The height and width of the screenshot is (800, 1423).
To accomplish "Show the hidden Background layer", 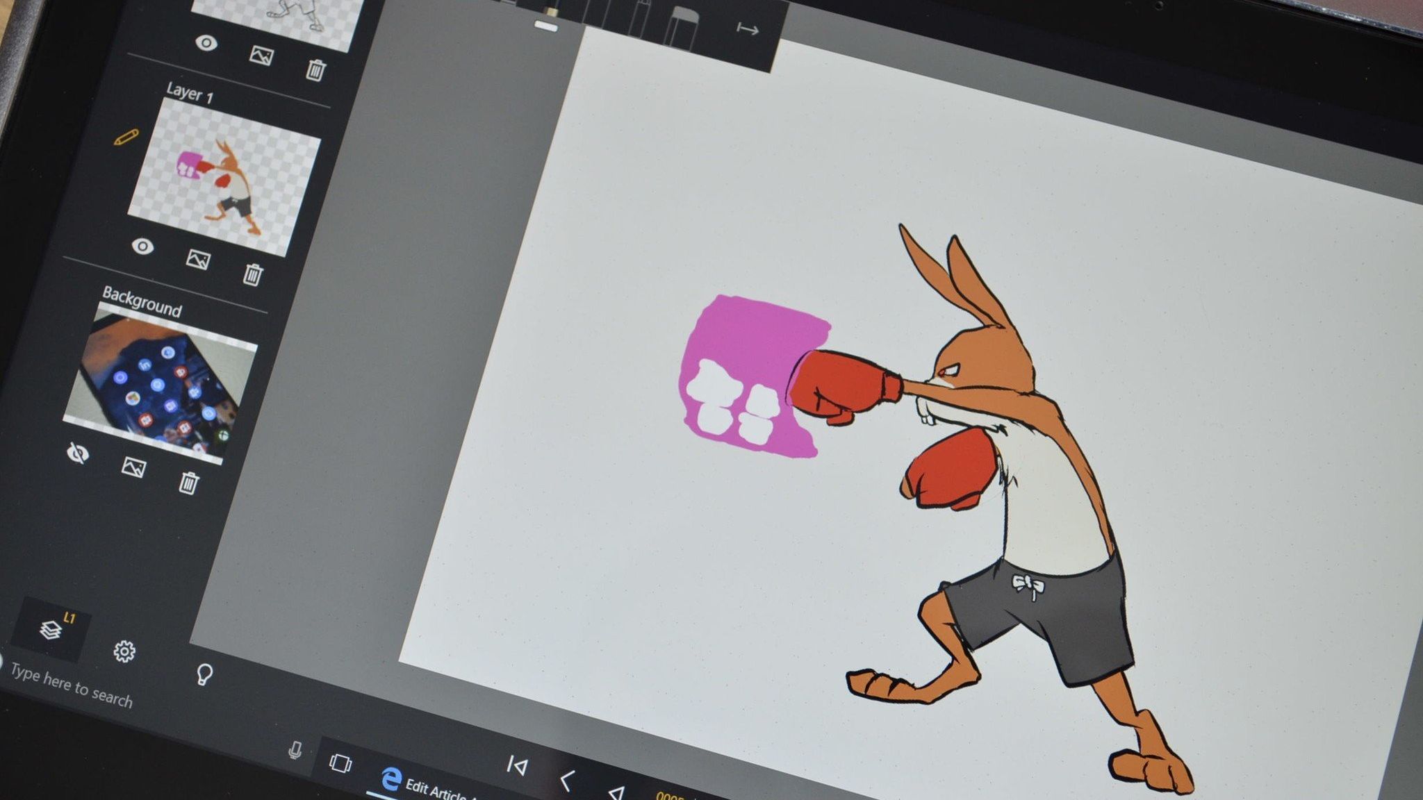I will [78, 453].
